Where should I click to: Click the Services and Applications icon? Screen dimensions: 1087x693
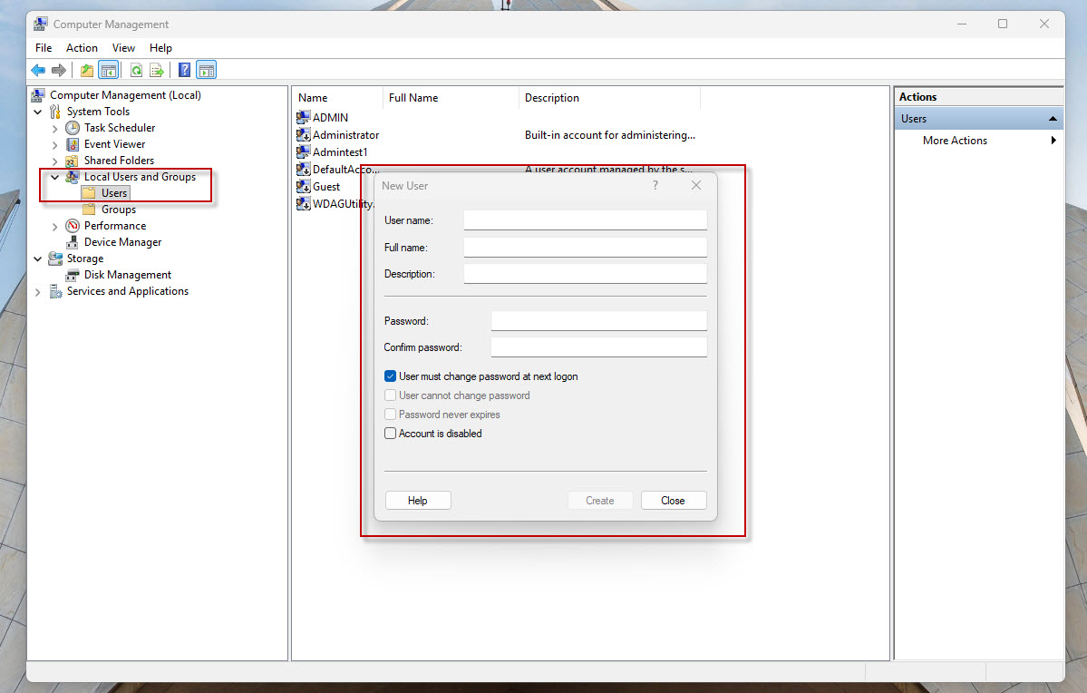coord(55,291)
